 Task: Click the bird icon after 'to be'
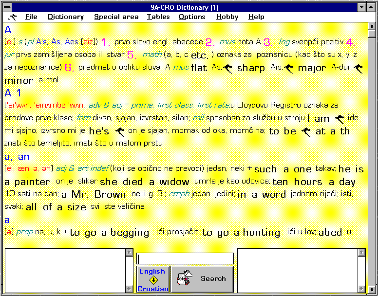(x=306, y=131)
